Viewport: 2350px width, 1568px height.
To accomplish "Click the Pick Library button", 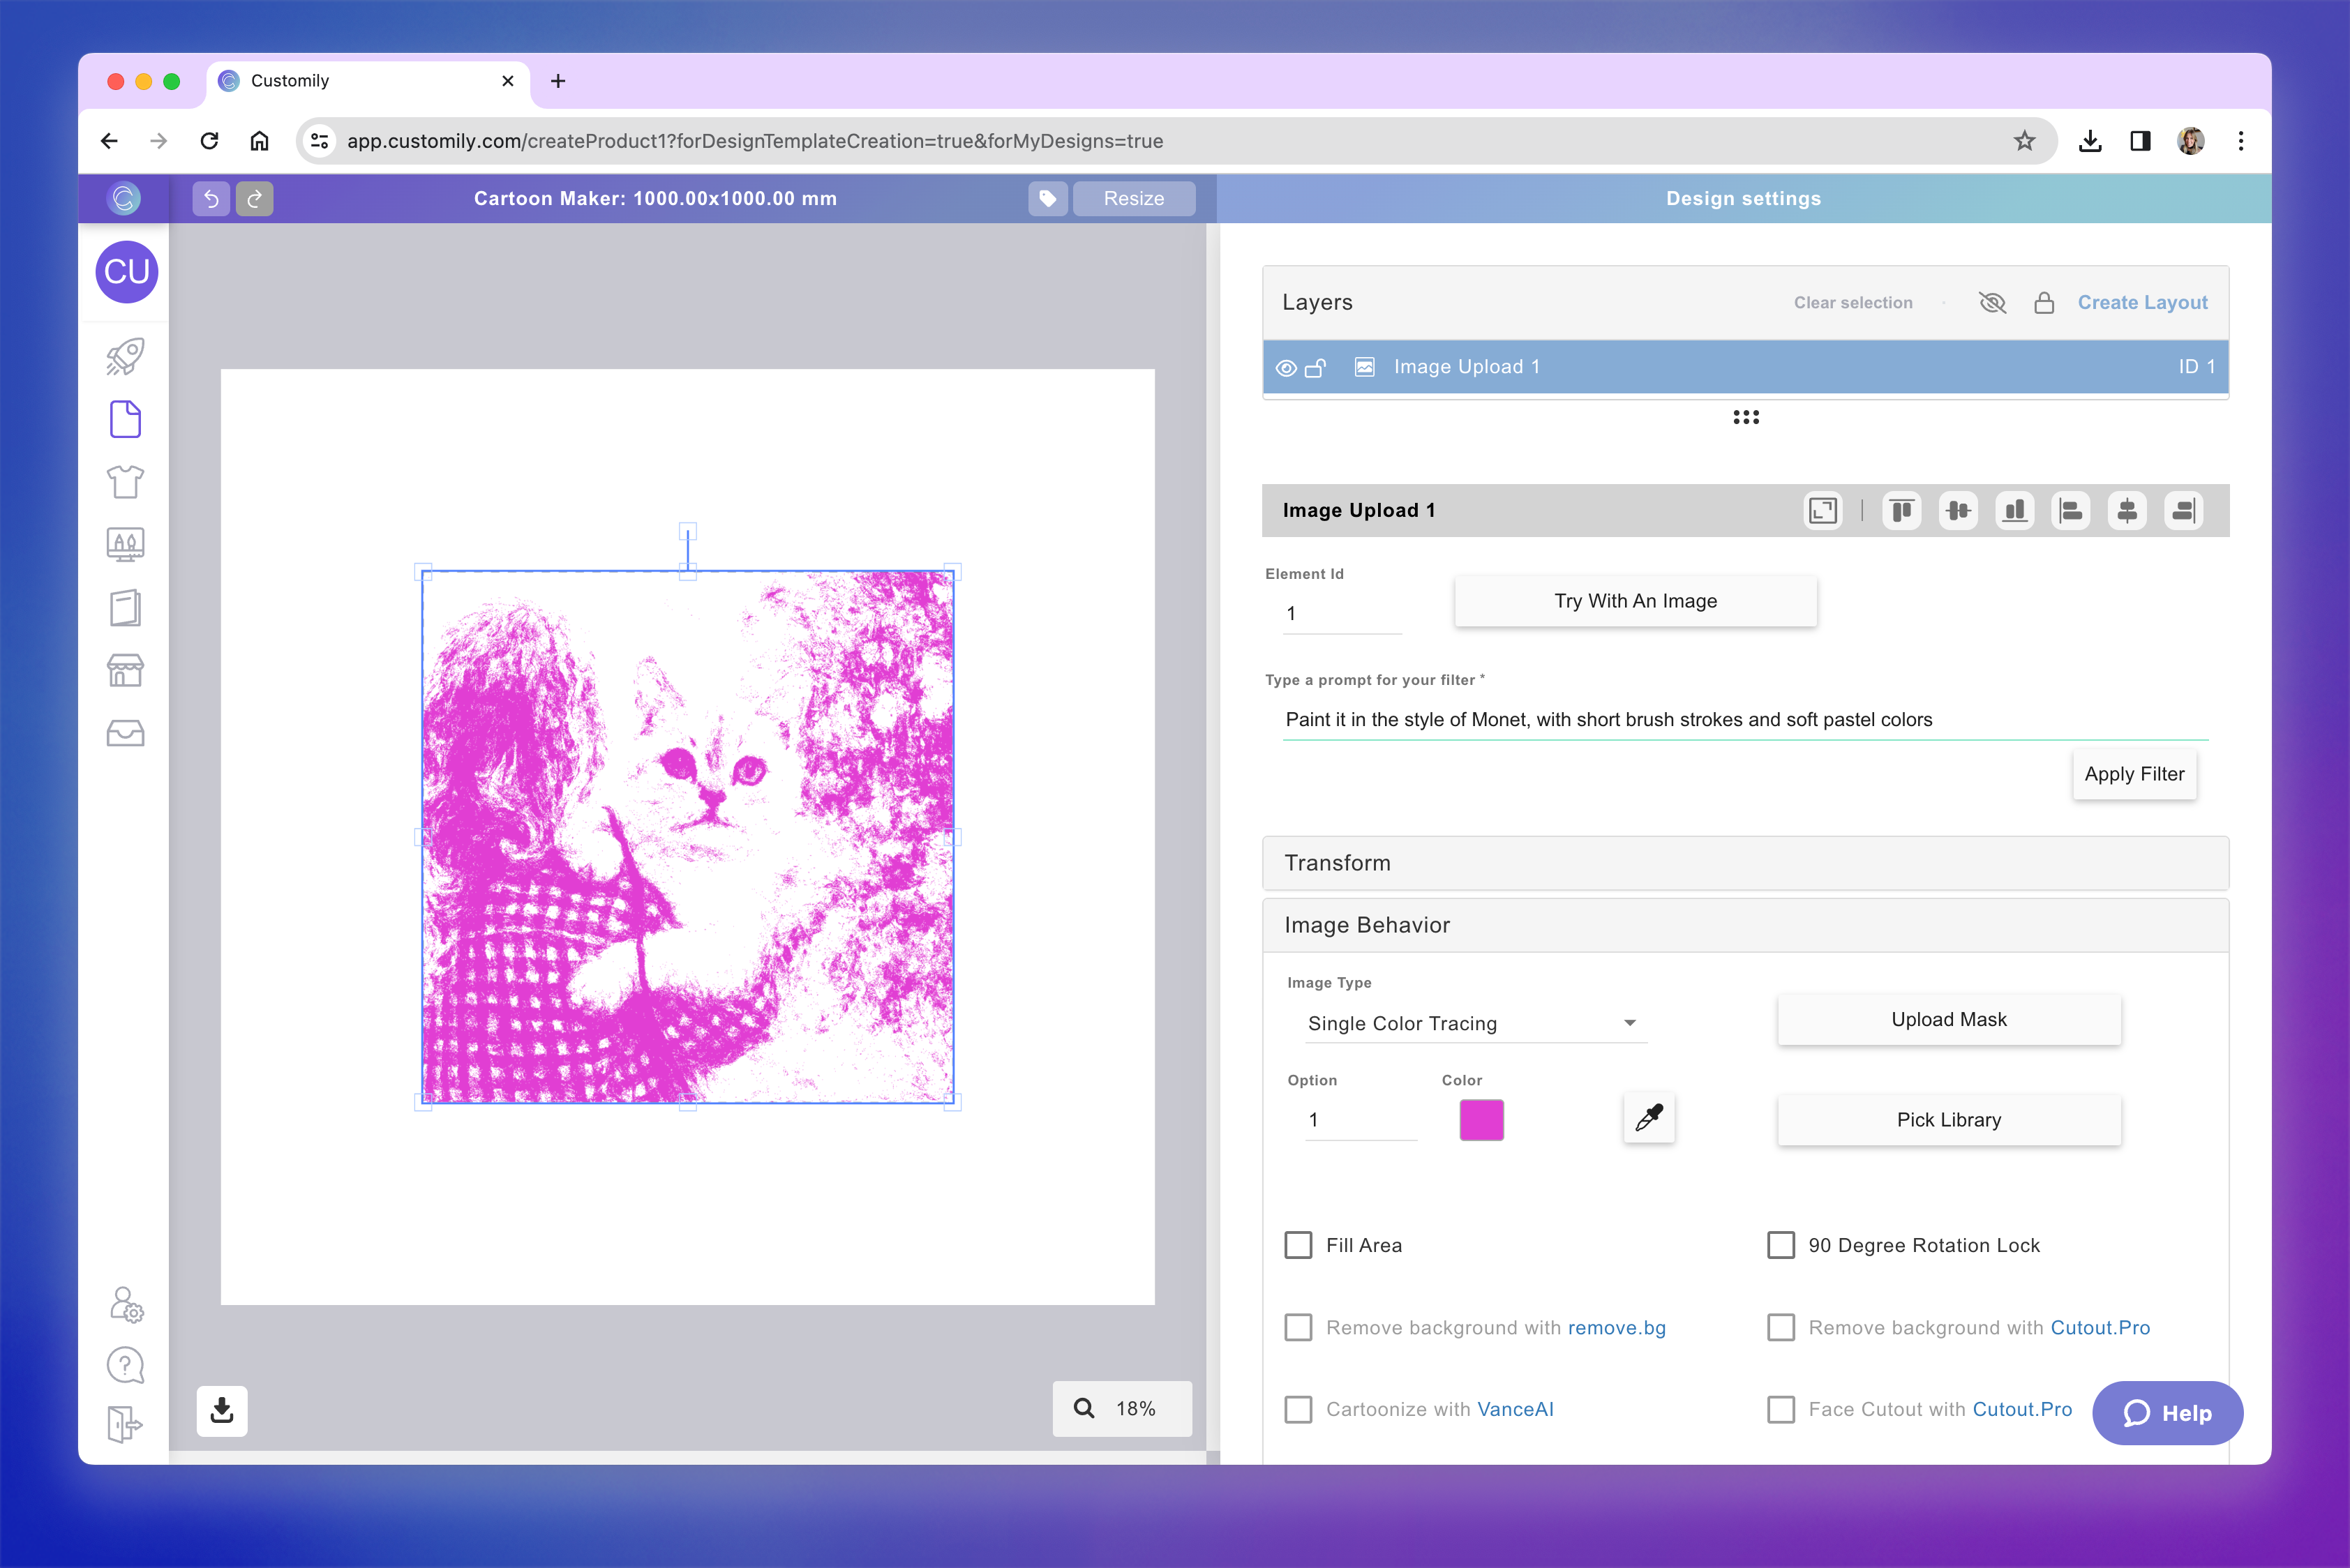I will tap(1949, 1120).
